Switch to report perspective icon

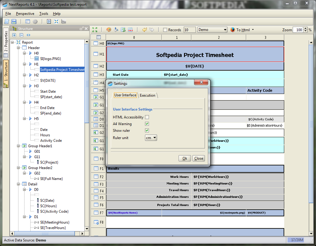[x=56, y=22]
